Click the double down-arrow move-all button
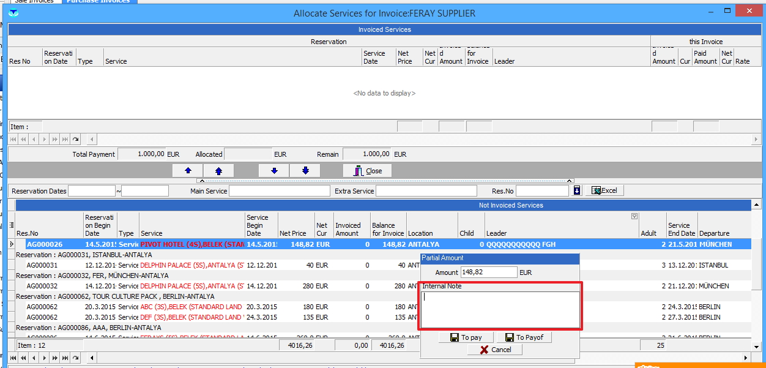766x368 pixels. (305, 171)
